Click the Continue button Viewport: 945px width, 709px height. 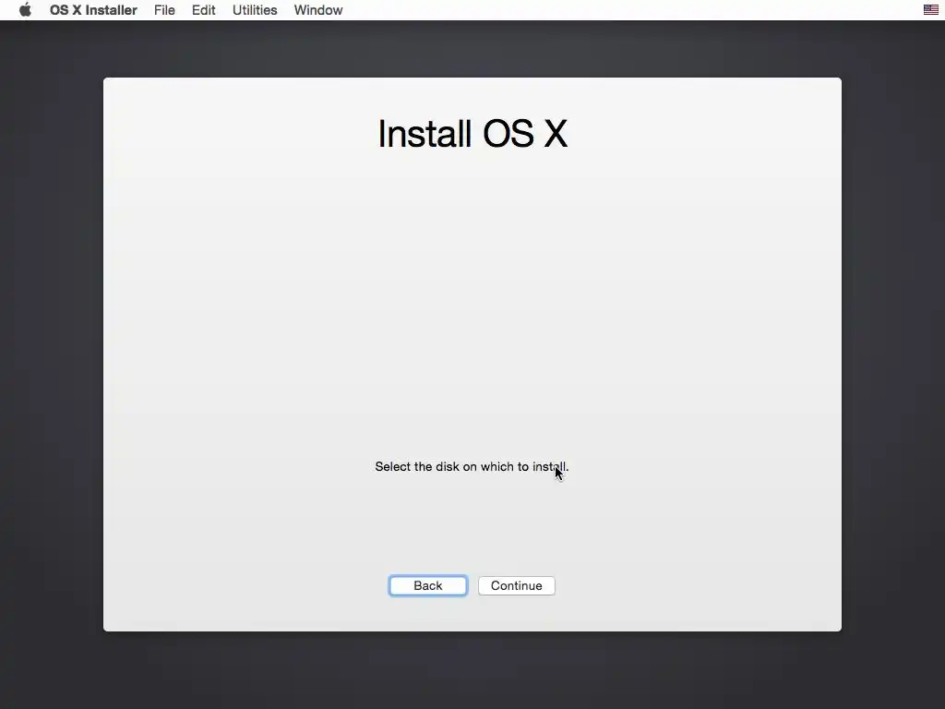pos(517,585)
